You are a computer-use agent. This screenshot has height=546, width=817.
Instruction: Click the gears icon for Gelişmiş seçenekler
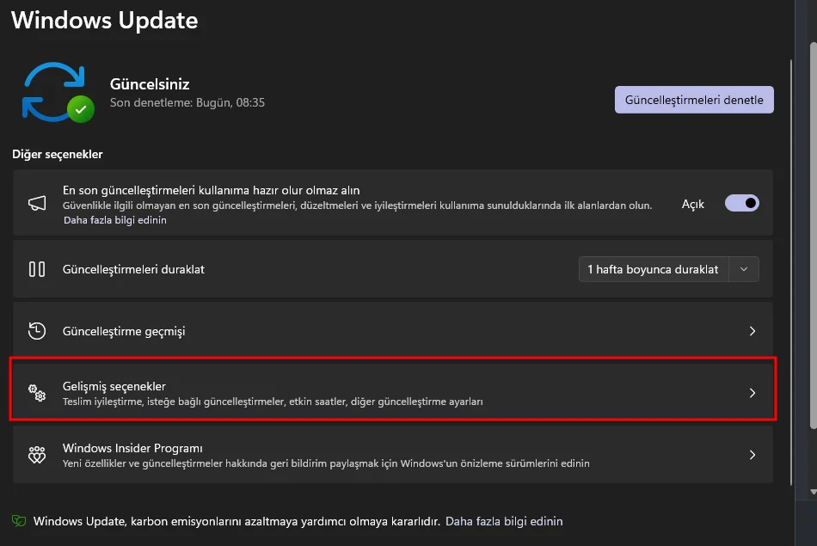(37, 393)
